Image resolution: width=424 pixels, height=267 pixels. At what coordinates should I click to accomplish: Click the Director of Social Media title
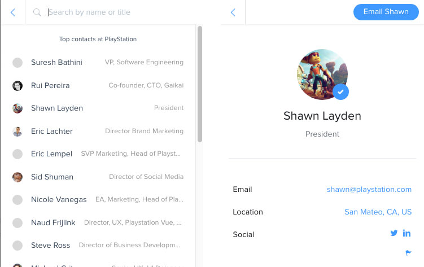[x=146, y=177]
